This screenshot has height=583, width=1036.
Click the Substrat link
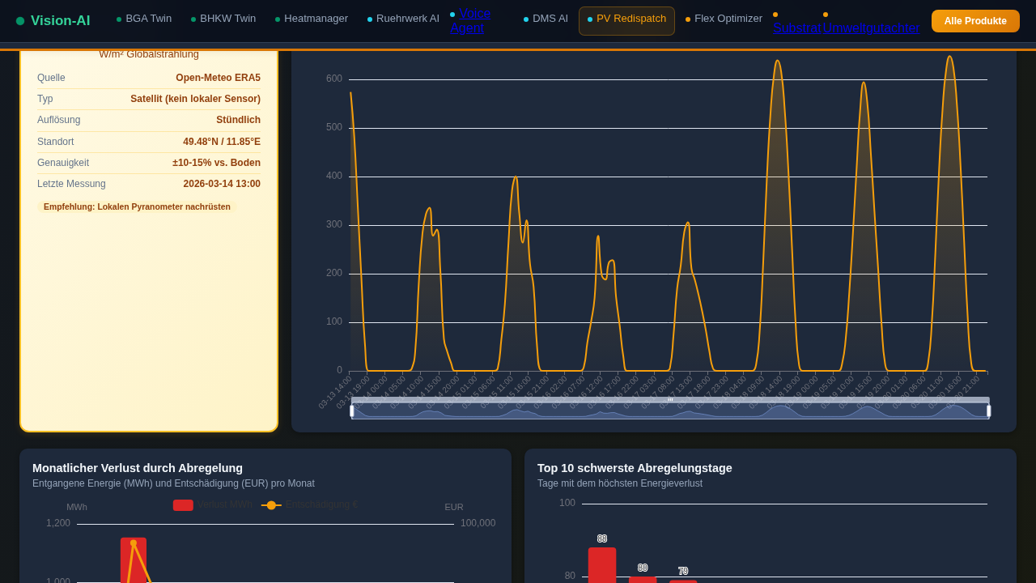797,28
